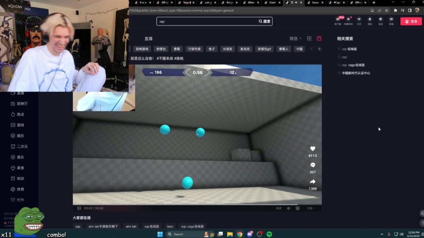The width and height of the screenshot is (424, 238).
Task: Click the left arrow of the tag carousel
Action: click(311, 49)
